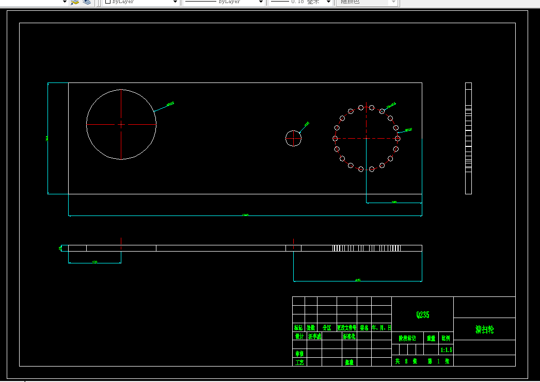Viewport: 540px width, 382px height.
Task: Click the second layer stack icon in toolbar
Action: click(x=87, y=2)
